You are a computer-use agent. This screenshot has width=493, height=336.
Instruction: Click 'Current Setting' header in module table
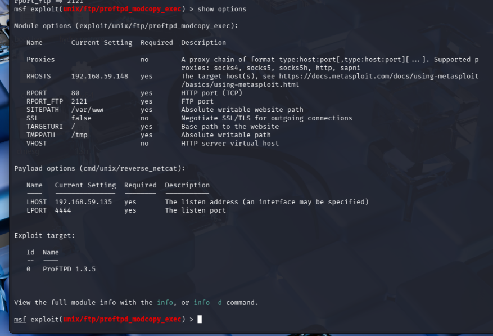coord(102,43)
